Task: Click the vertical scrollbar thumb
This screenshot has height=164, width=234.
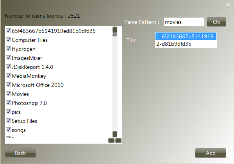Action: click(x=115, y=35)
